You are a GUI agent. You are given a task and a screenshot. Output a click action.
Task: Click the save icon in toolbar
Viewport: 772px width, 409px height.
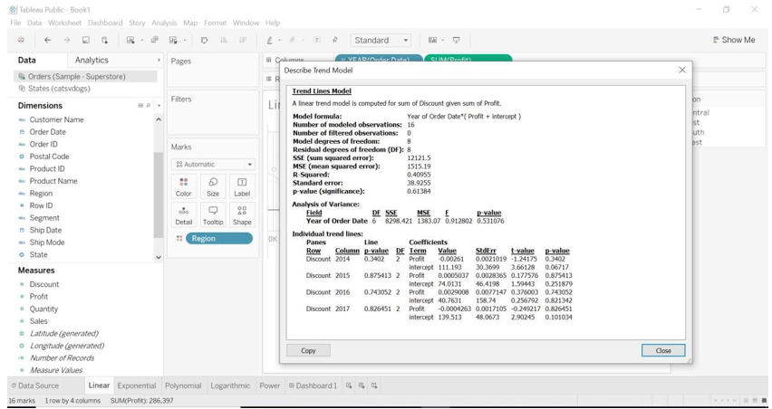tap(86, 40)
